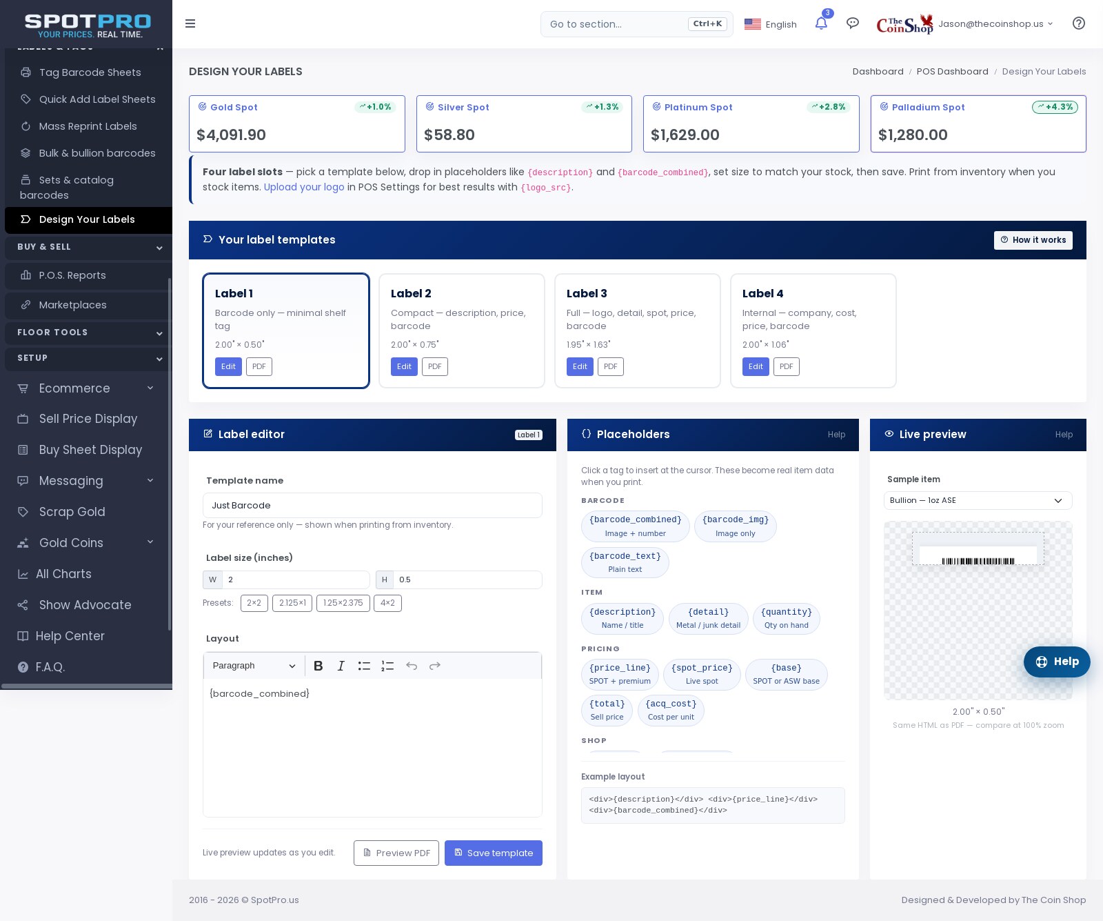
Task: Expand the Ecommerce sidebar menu
Action: 86,388
